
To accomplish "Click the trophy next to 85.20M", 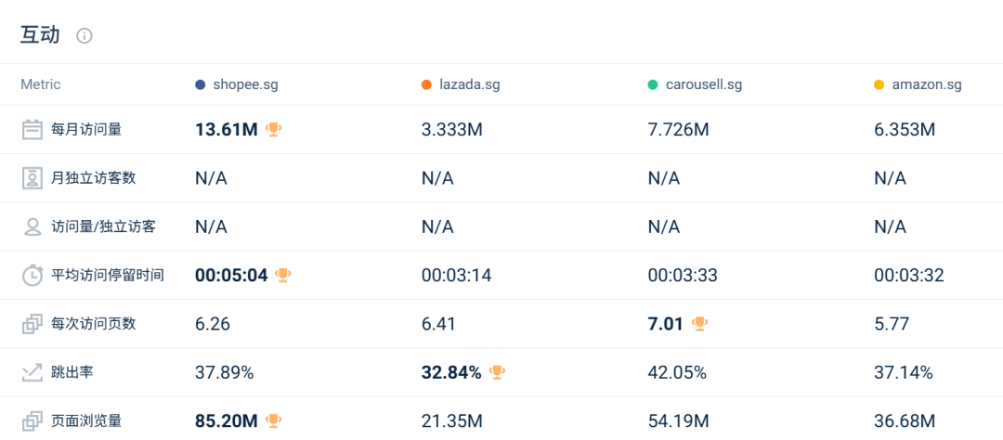I will (x=274, y=421).
